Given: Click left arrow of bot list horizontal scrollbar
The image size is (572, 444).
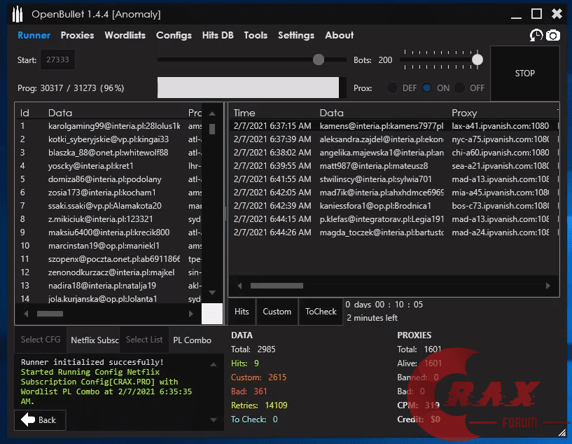Looking at the screenshot, I should tap(26, 314).
